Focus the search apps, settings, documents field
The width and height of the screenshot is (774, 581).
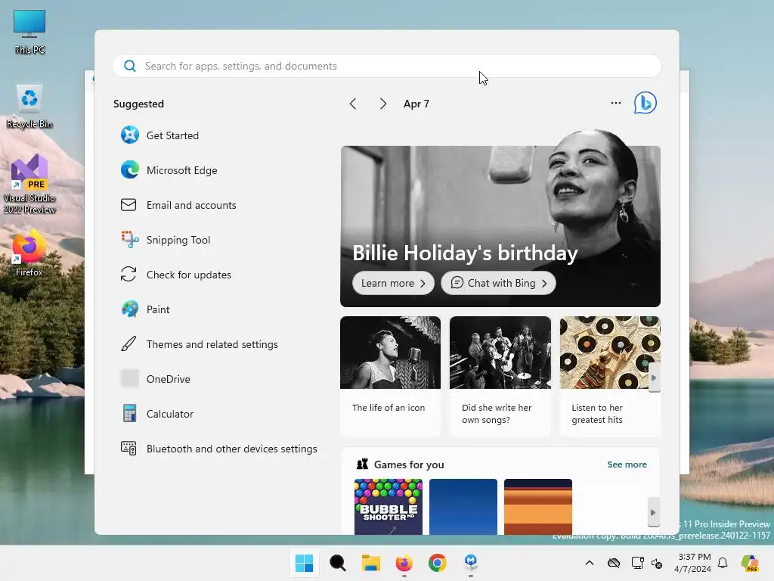[x=387, y=66]
